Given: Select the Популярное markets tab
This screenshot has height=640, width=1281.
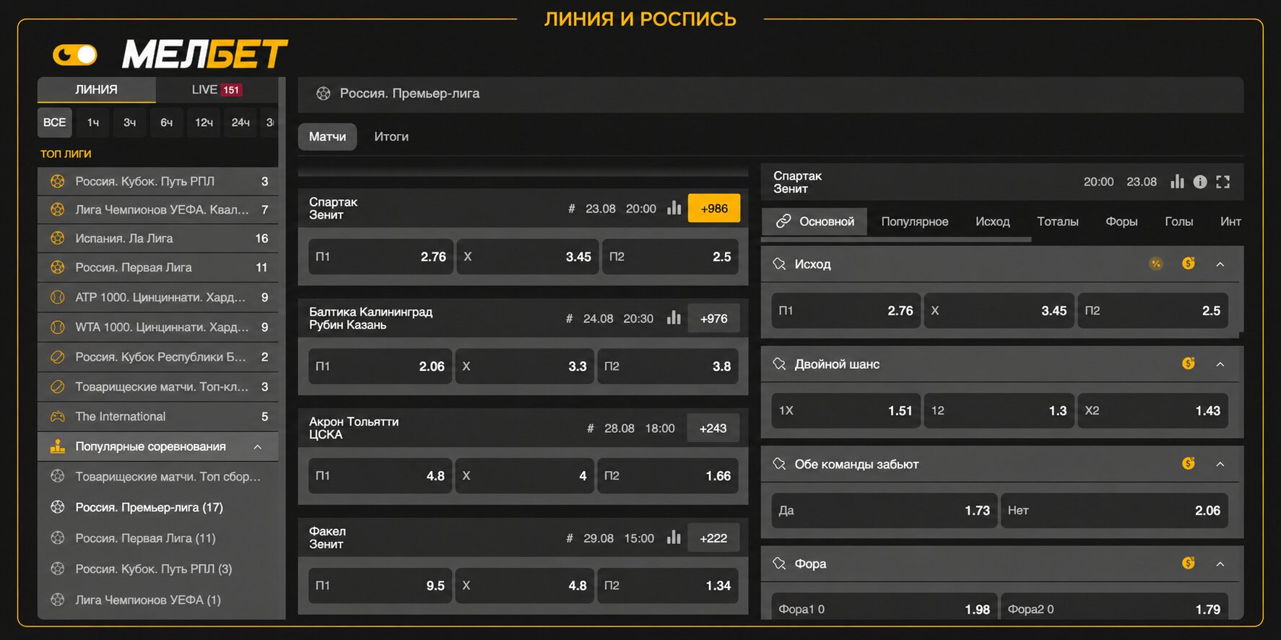Looking at the screenshot, I should [914, 222].
